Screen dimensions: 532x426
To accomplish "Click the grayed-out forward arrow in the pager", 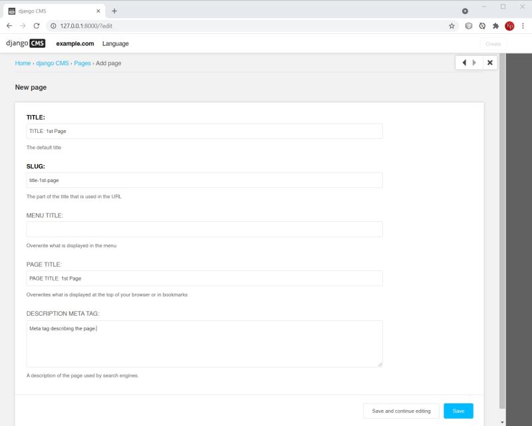I will pos(474,62).
